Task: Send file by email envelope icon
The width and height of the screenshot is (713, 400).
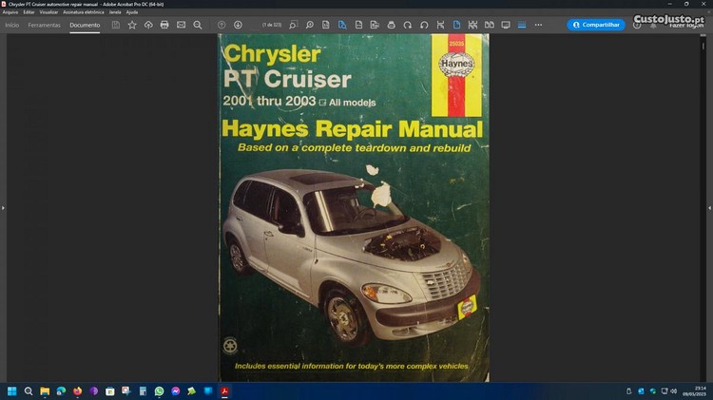Action: tap(181, 25)
